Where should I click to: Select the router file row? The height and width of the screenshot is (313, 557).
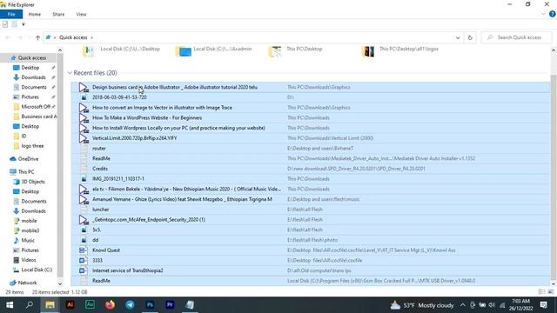310,149
